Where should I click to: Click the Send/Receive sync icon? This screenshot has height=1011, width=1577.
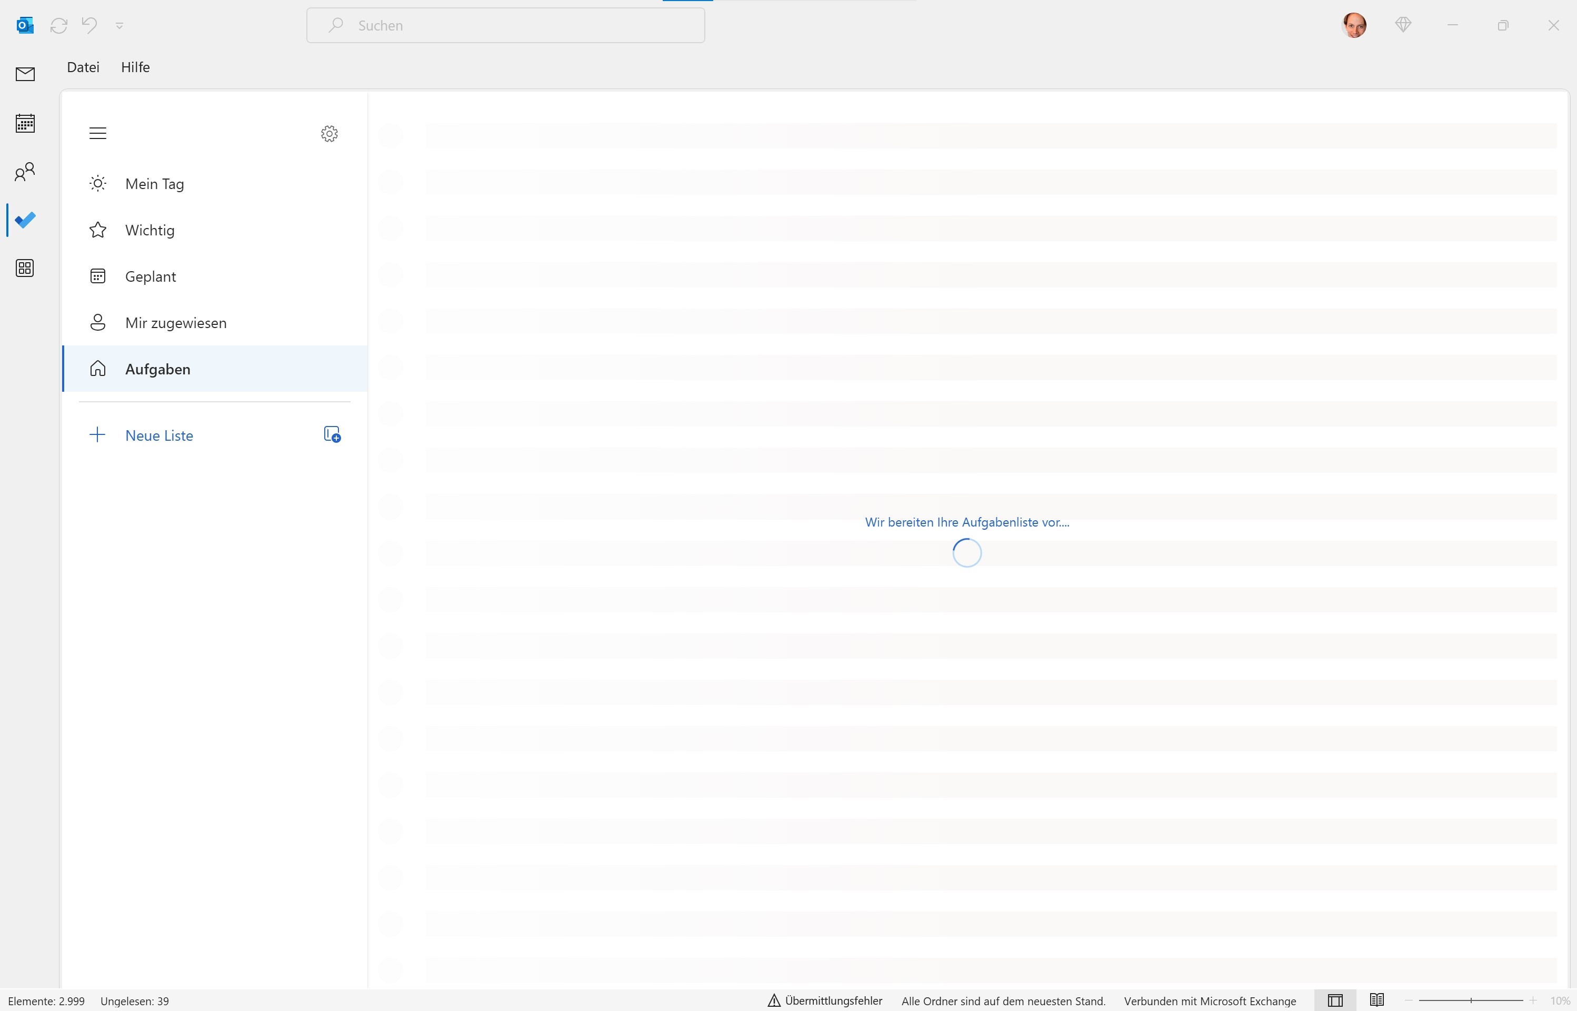click(59, 26)
